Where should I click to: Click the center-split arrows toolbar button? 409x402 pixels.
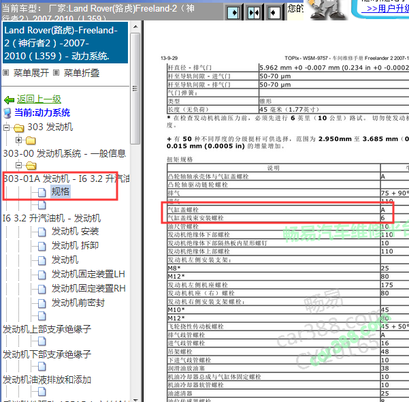pos(254,12)
